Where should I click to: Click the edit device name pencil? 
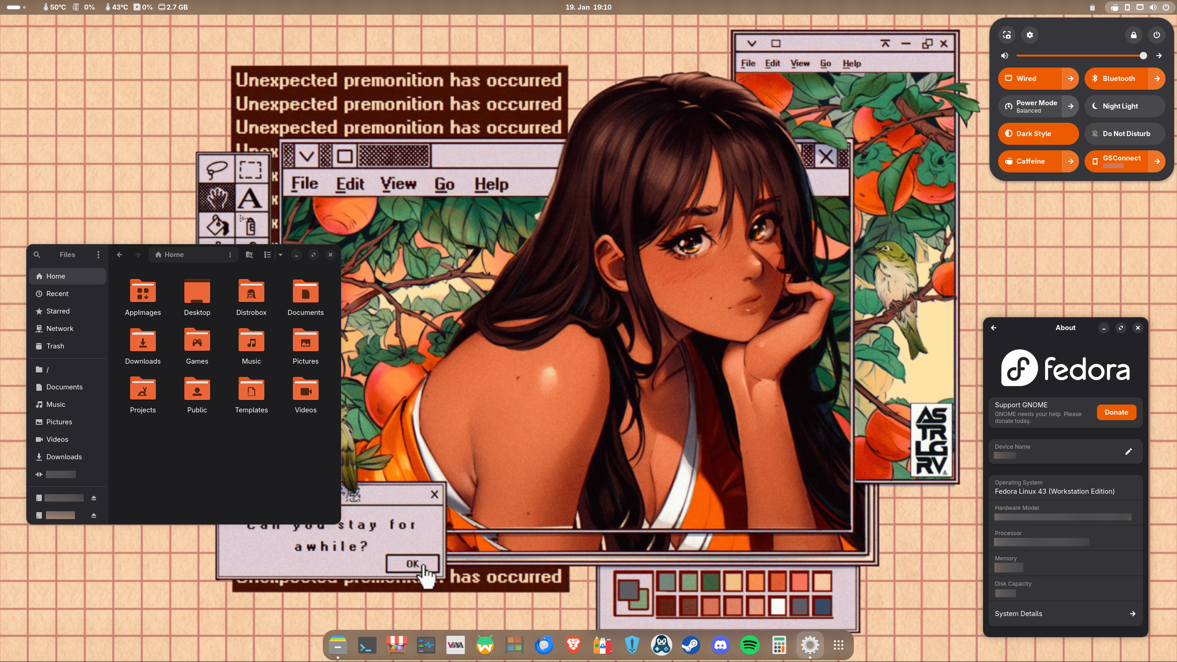[1128, 451]
